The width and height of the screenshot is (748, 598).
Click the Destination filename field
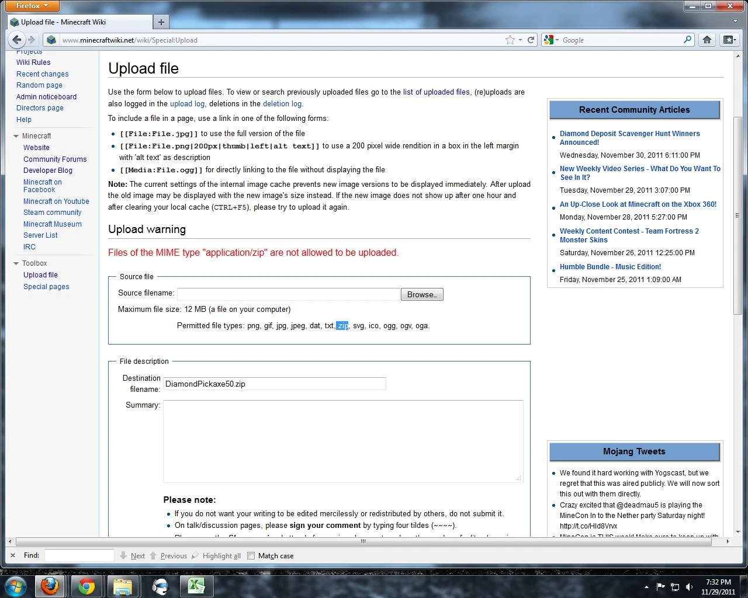[275, 384]
